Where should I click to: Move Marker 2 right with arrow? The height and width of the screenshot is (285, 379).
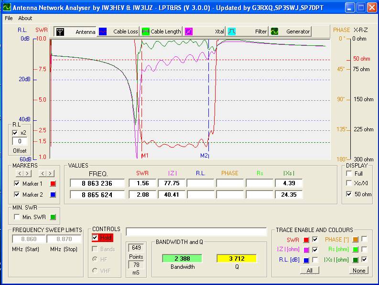coord(50,173)
